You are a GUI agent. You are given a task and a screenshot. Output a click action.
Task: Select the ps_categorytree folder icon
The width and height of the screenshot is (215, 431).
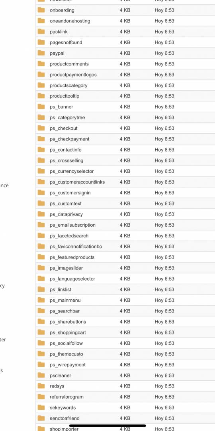41,117
